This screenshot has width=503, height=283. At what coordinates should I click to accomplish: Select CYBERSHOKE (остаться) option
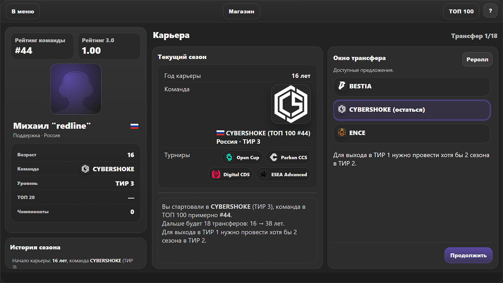(412, 110)
